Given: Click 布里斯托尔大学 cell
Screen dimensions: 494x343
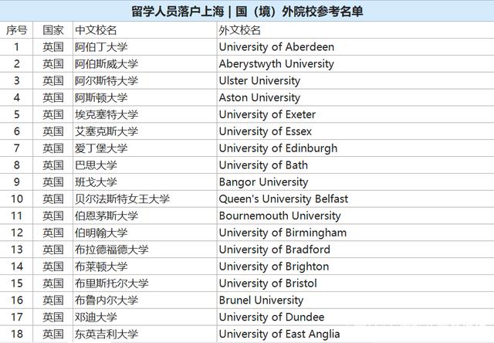Looking at the screenshot, I should tap(145, 283).
